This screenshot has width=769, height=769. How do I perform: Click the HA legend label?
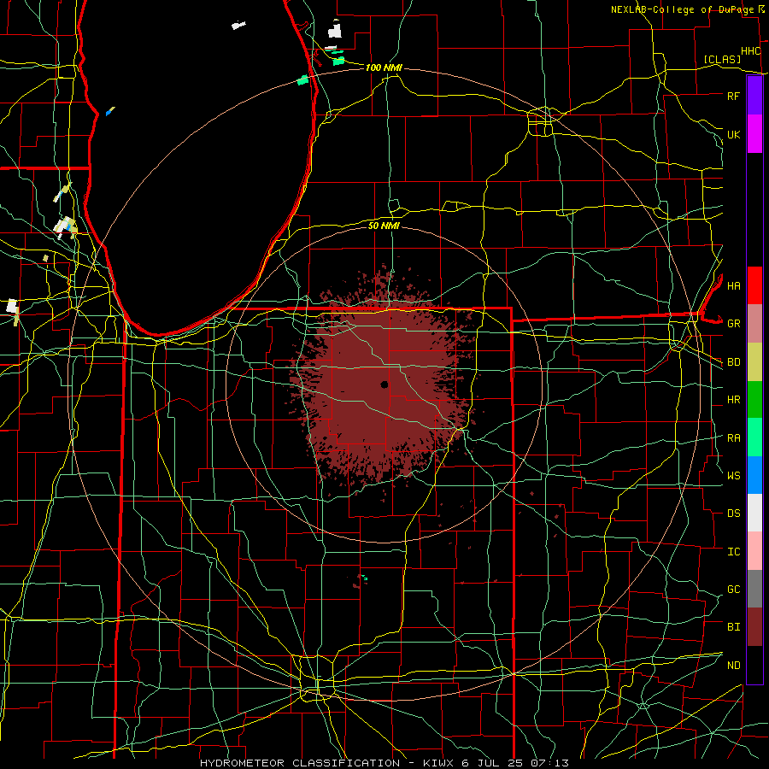coord(733,285)
